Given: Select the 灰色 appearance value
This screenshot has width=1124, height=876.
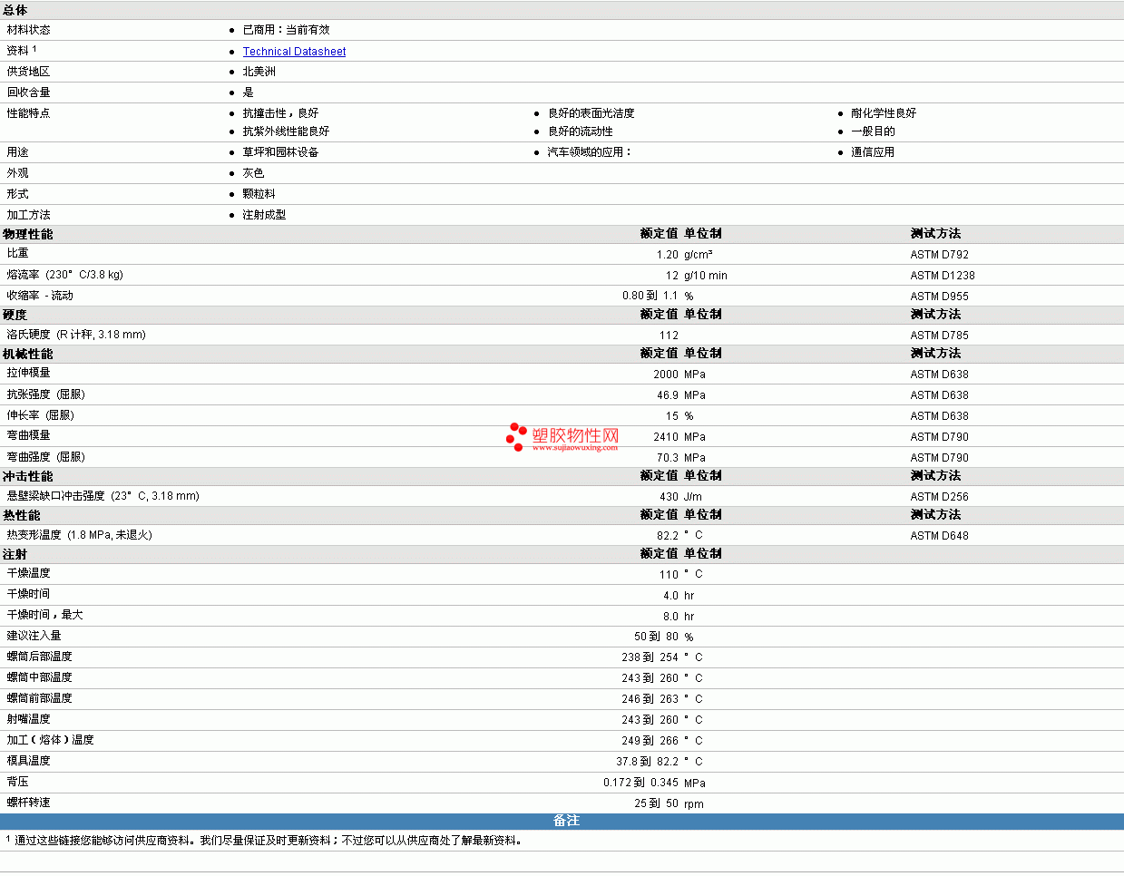Looking at the screenshot, I should point(253,173).
